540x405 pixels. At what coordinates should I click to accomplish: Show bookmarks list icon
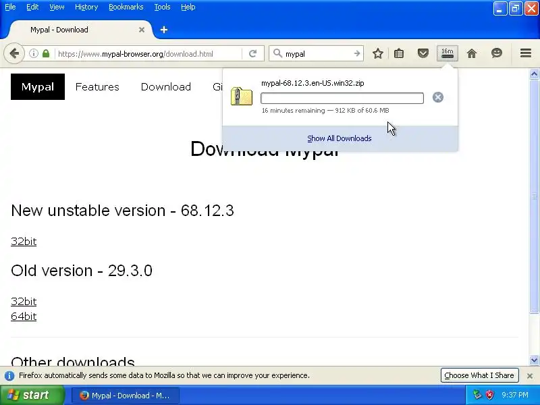[399, 53]
